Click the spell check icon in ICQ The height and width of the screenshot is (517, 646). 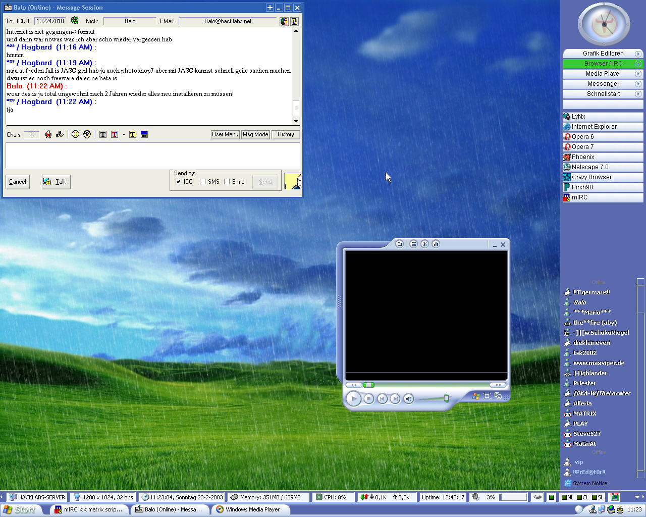pyautogui.click(x=60, y=134)
